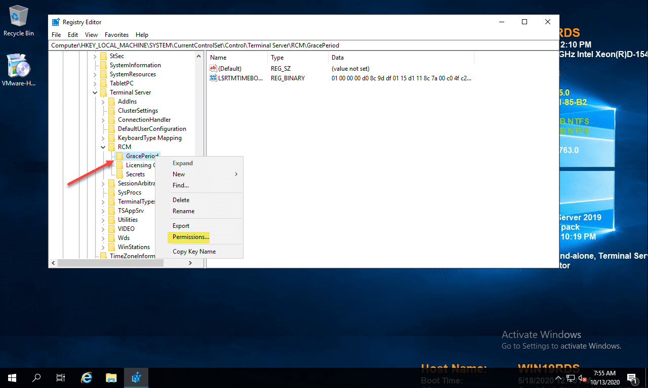
Task: Expand the WinStations tree node
Action: [x=103, y=247]
